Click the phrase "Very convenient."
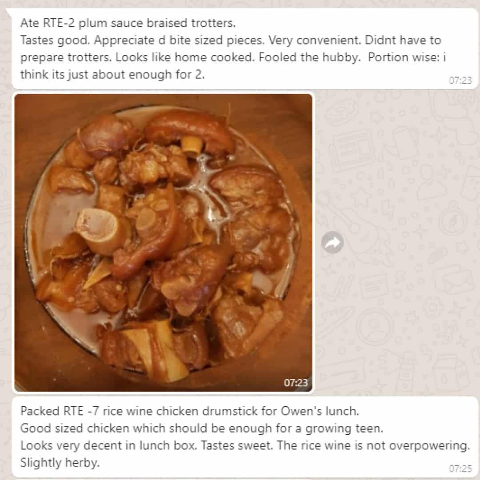Viewport: 480px width, 480px height. point(315,40)
